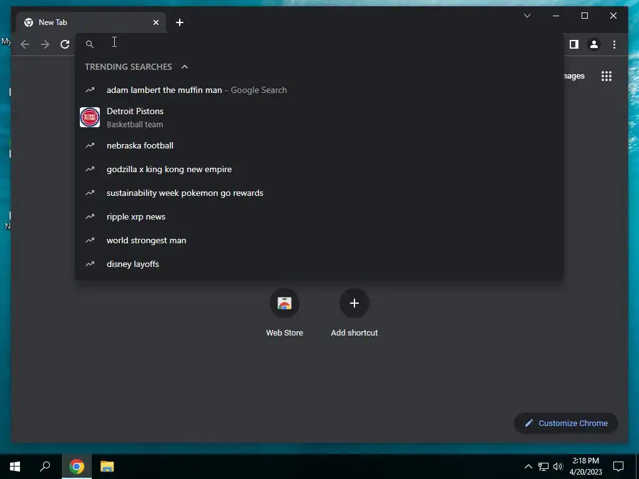639x479 pixels.
Task: Open the volume control in system tray
Action: coord(558,467)
